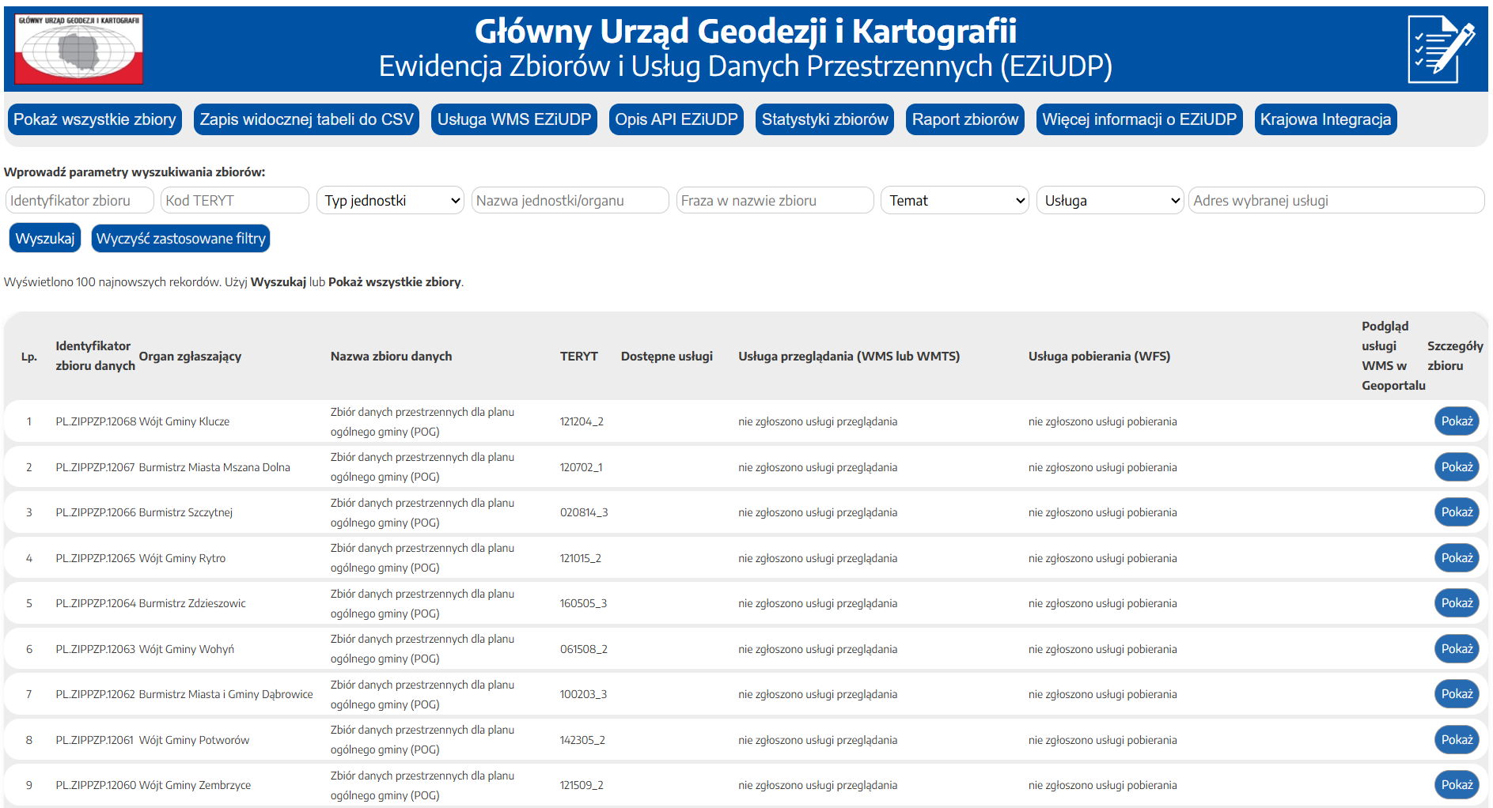Click TERYT code 121509_2
The width and height of the screenshot is (1493, 808).
tap(582, 785)
